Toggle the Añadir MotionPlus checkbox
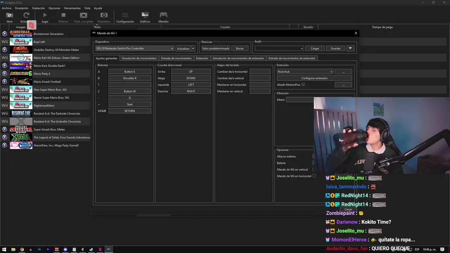This screenshot has width=450, height=253. [x=303, y=85]
